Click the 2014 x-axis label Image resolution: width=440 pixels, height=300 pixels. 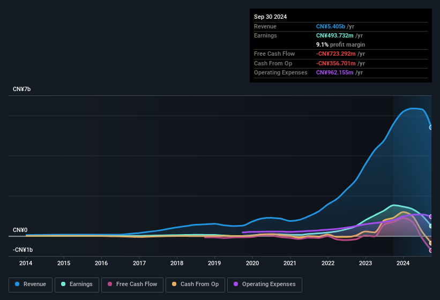26,263
